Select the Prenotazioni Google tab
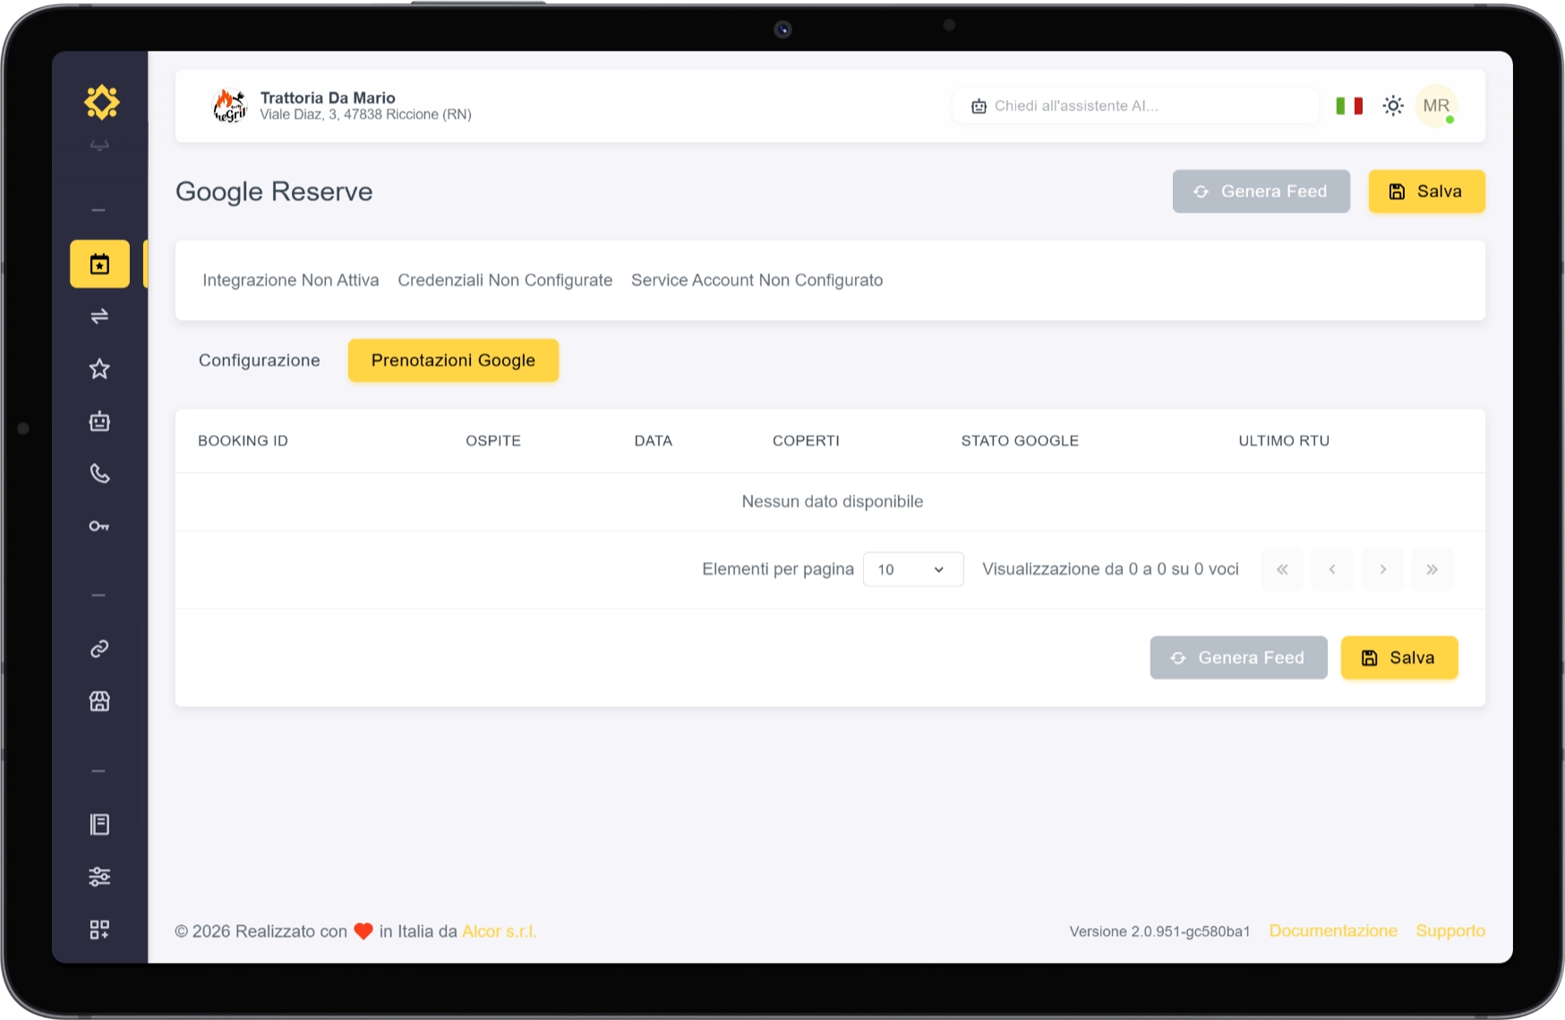This screenshot has width=1565, height=1020. pyautogui.click(x=453, y=361)
